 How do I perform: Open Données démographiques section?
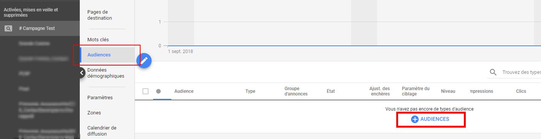coord(106,73)
